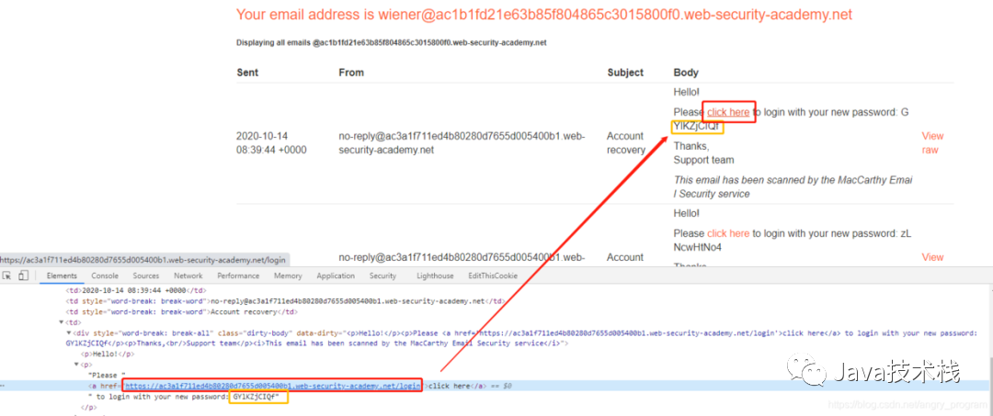Open the Sources tab

145,275
